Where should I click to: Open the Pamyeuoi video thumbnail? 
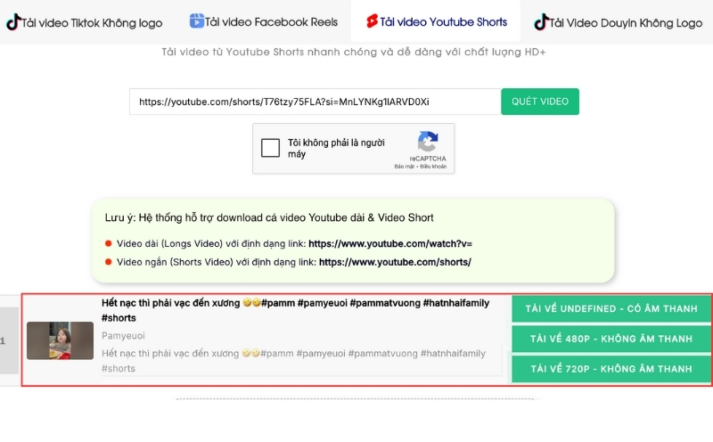pyautogui.click(x=60, y=340)
